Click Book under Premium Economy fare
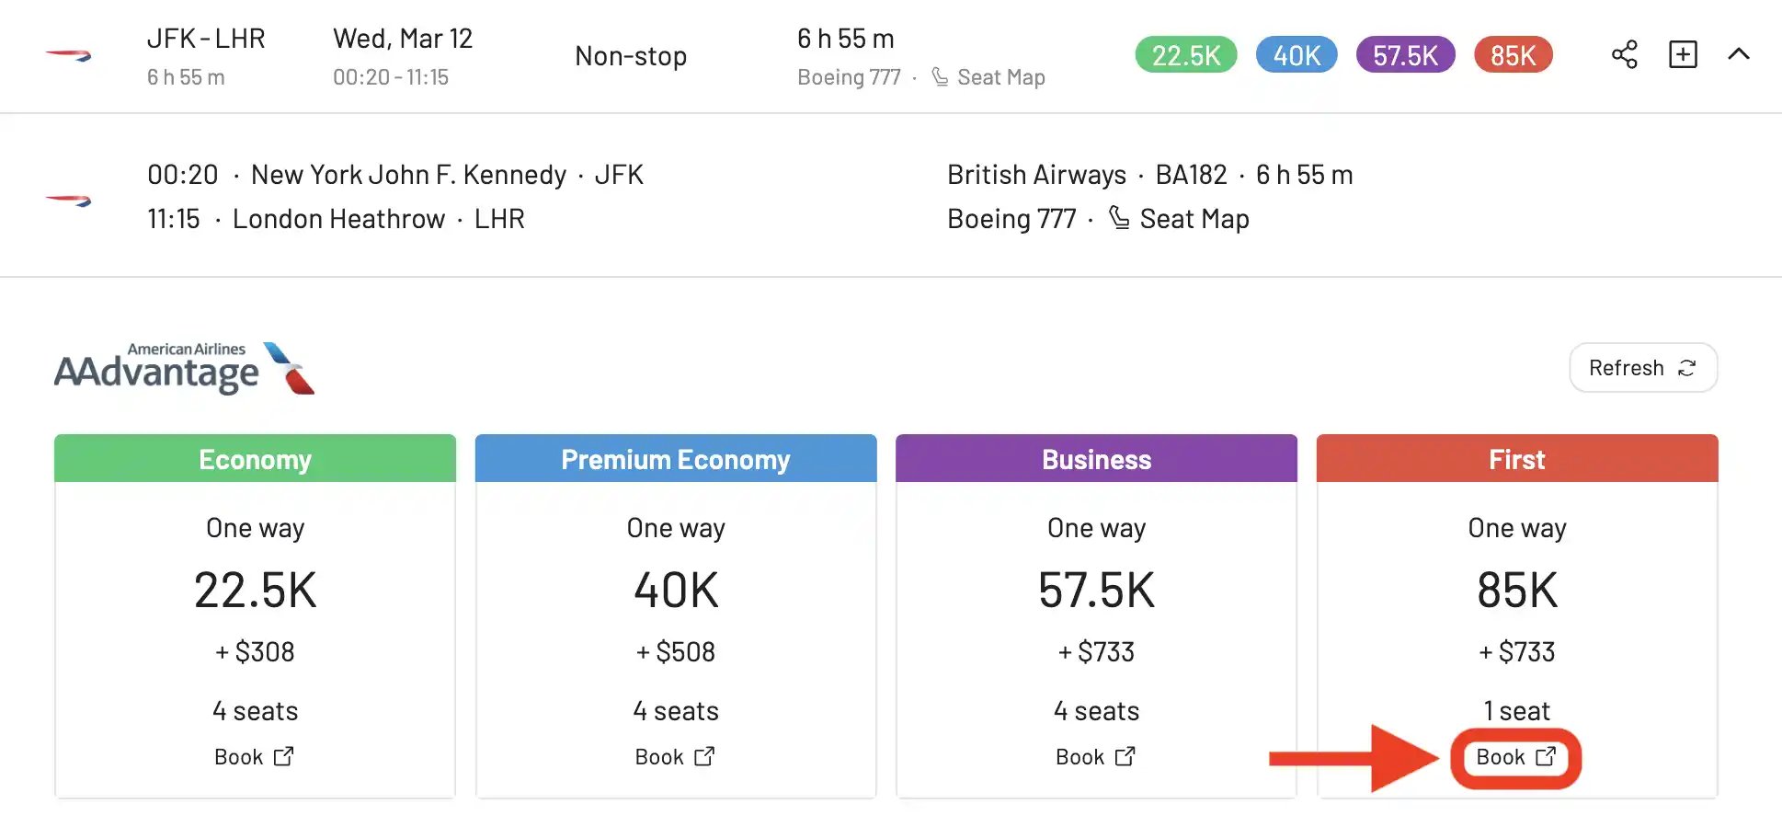Screen dimensions: 1782x815 [675, 757]
